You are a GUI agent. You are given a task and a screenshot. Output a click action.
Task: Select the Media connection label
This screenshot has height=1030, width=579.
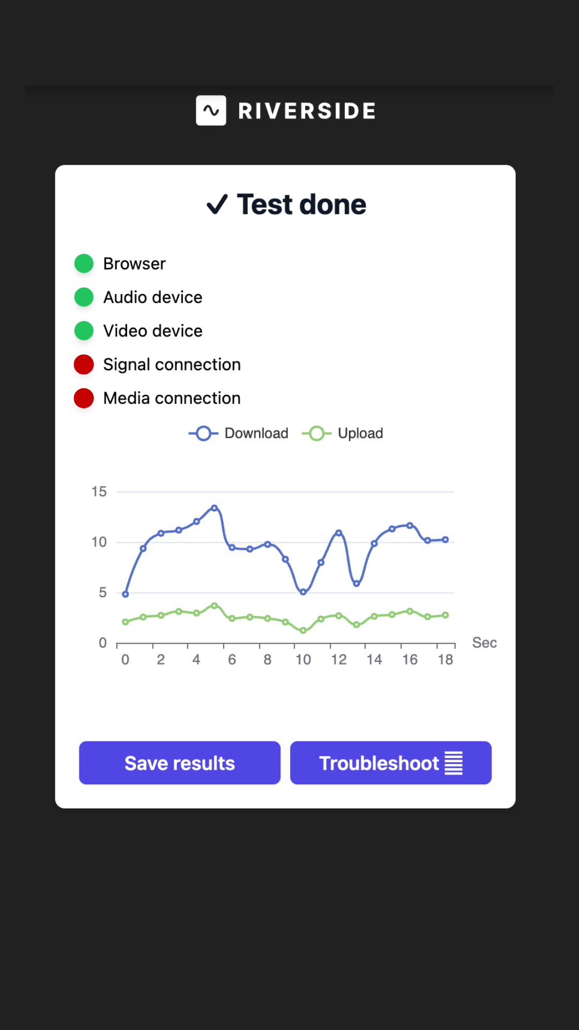pyautogui.click(x=172, y=398)
